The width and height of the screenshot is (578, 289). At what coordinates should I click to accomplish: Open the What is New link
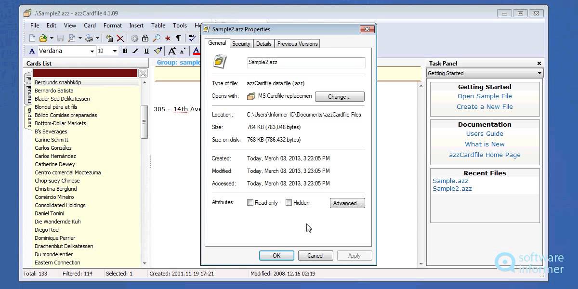(485, 144)
